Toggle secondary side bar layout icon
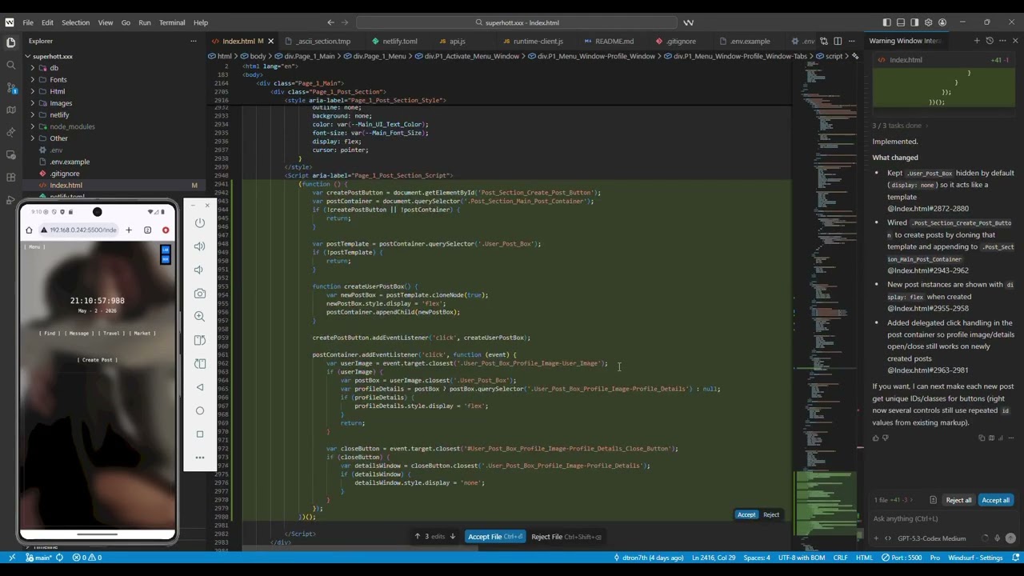This screenshot has width=1024, height=576. coord(914,22)
